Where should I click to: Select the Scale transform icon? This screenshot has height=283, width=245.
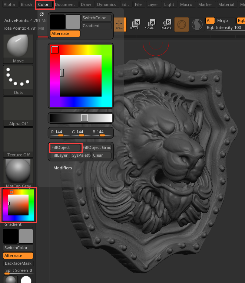pos(149,25)
